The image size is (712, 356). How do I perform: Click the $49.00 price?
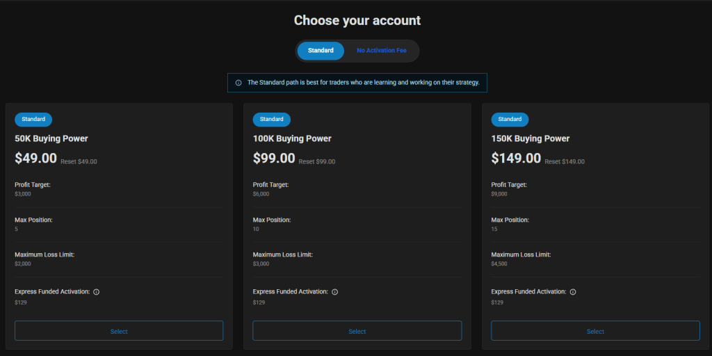(x=35, y=159)
